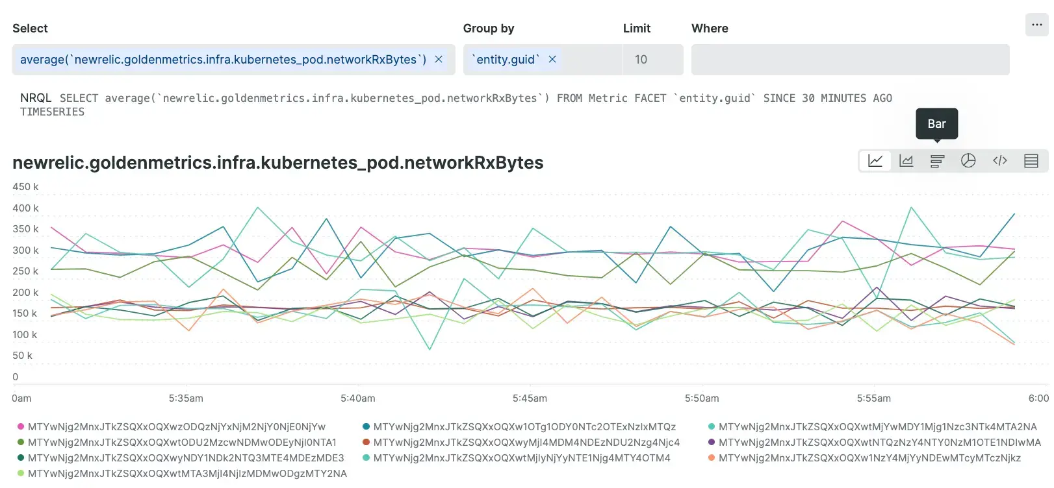This screenshot has width=1054, height=488.
Task: Switch to the pie chart view
Action: 968,161
